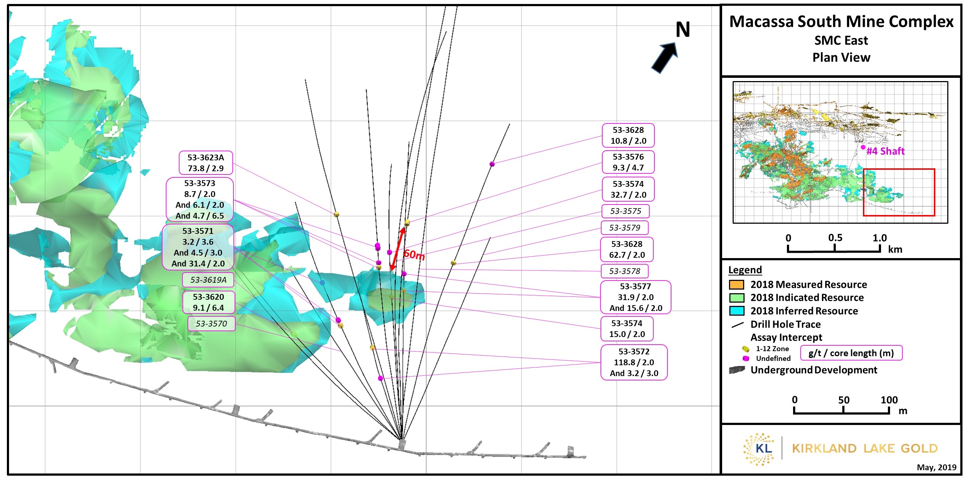The height and width of the screenshot is (480, 965).
Task: Click the Undefined magenta marker in legend
Action: pyautogui.click(x=746, y=359)
